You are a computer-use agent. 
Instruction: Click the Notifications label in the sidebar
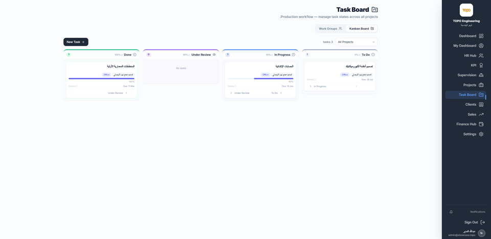(x=478, y=212)
